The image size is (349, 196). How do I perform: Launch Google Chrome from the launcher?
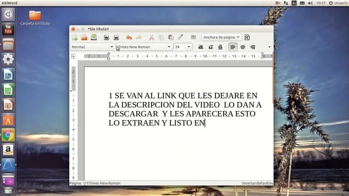(8, 135)
